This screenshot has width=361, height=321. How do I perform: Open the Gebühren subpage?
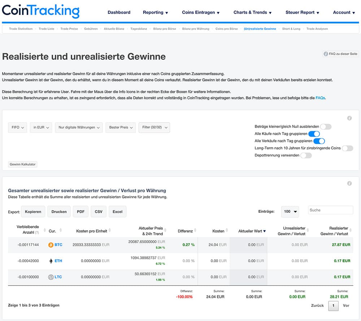click(91, 29)
